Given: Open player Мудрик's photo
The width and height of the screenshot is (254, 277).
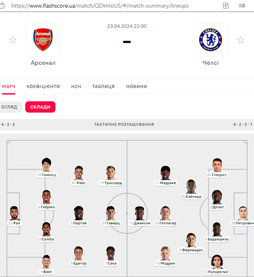Looking at the screenshot, I should 166,253.
